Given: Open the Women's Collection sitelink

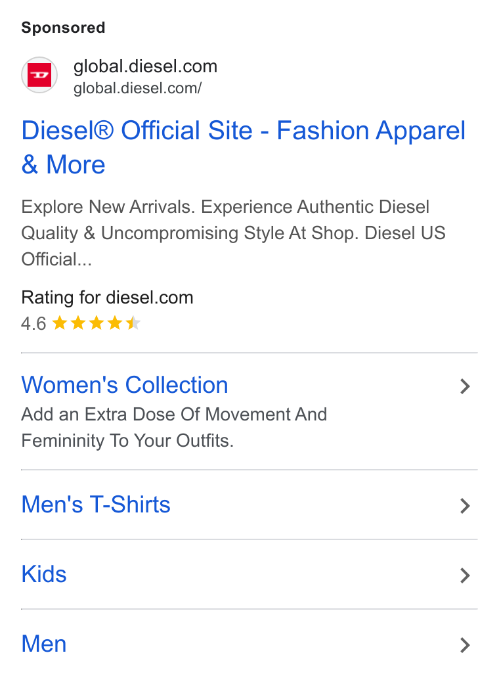Looking at the screenshot, I should [x=125, y=385].
